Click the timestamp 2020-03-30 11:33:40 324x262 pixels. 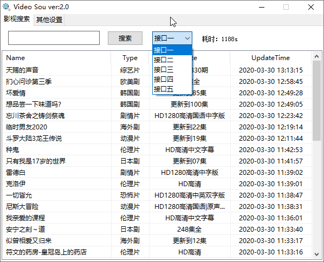271,229
